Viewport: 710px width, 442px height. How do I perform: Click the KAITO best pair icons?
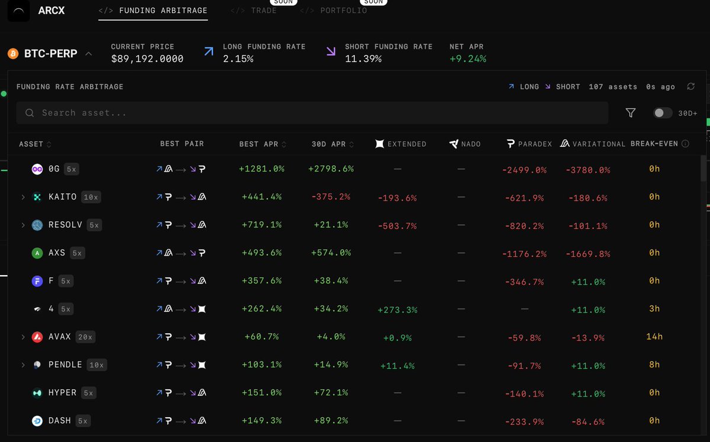(181, 197)
